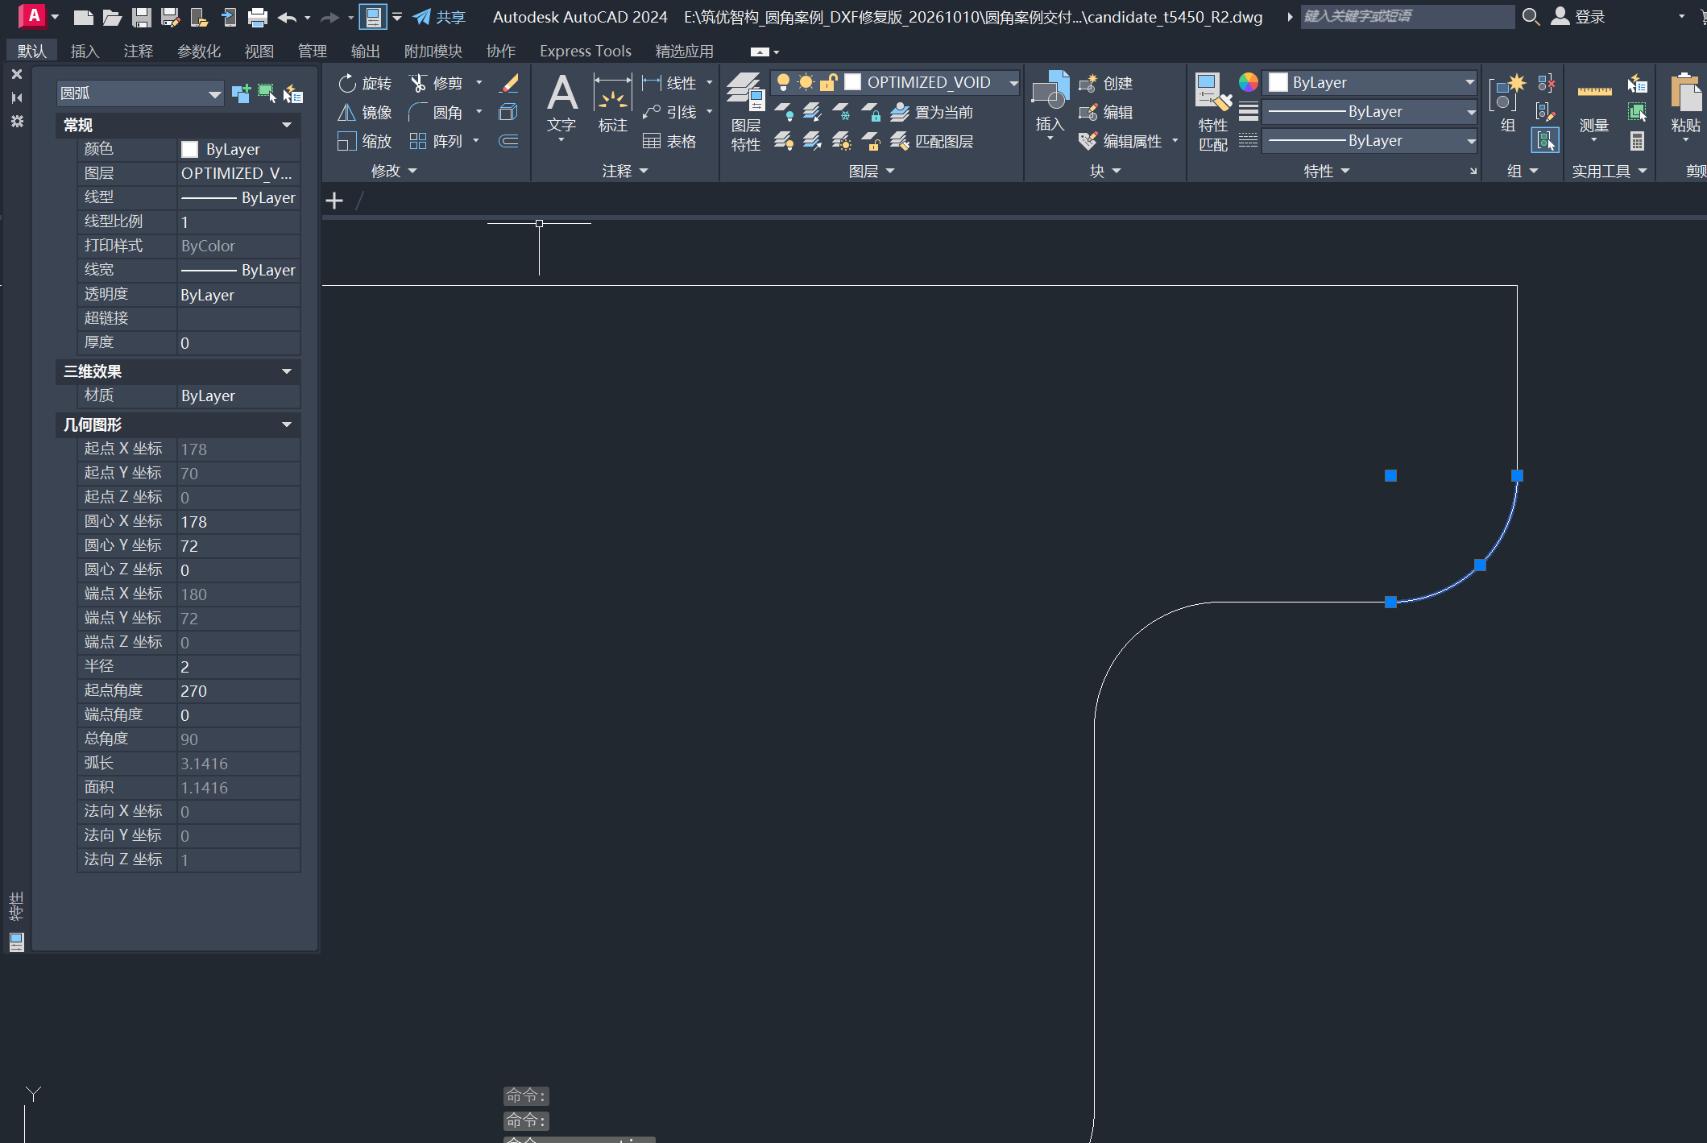The image size is (1707, 1143).
Task: Click 置为当前 layer button
Action: click(x=932, y=112)
